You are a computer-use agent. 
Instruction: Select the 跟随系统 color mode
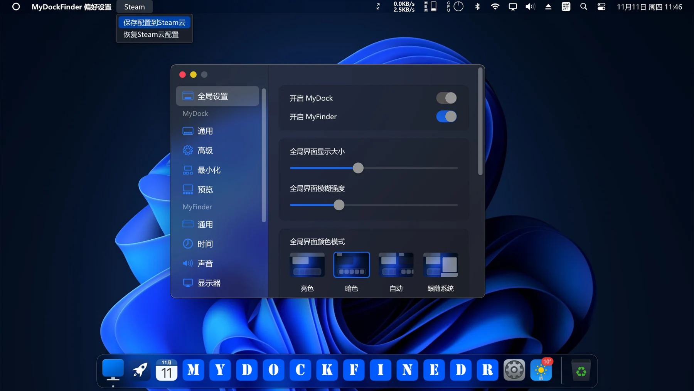pos(441,265)
